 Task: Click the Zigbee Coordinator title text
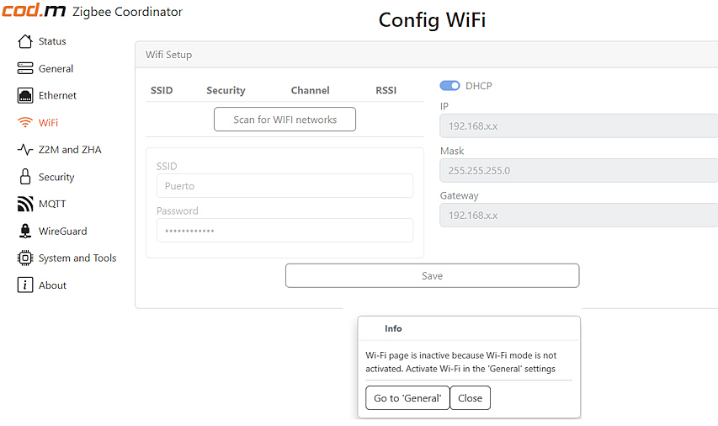pos(127,12)
